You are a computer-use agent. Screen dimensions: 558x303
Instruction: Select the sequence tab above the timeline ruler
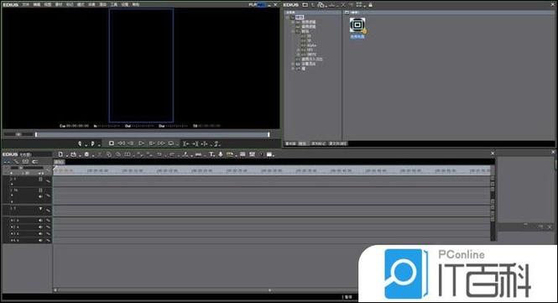click(59, 162)
